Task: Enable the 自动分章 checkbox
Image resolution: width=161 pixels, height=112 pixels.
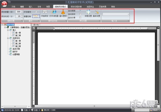Action: click(80, 17)
